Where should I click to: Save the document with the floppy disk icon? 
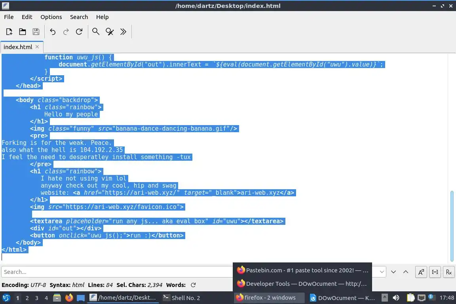(36, 31)
